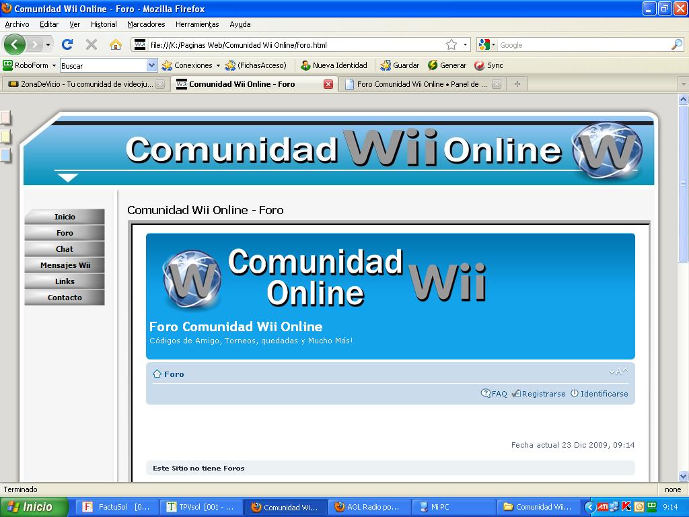The height and width of the screenshot is (517, 689).
Task: Open the address bar history dropdown
Action: click(466, 44)
